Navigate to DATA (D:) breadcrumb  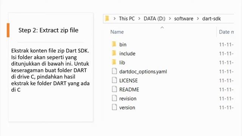coord(154,19)
